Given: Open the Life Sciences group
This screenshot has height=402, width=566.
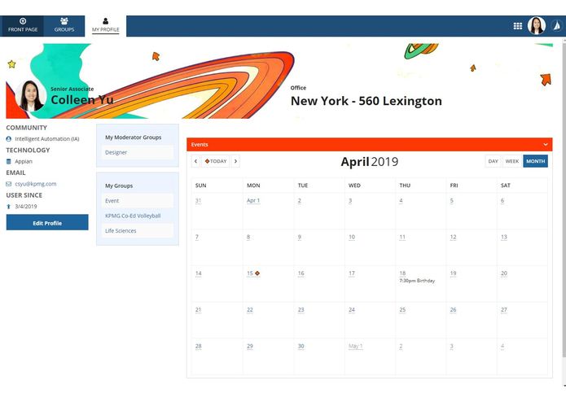Looking at the screenshot, I should [x=121, y=231].
